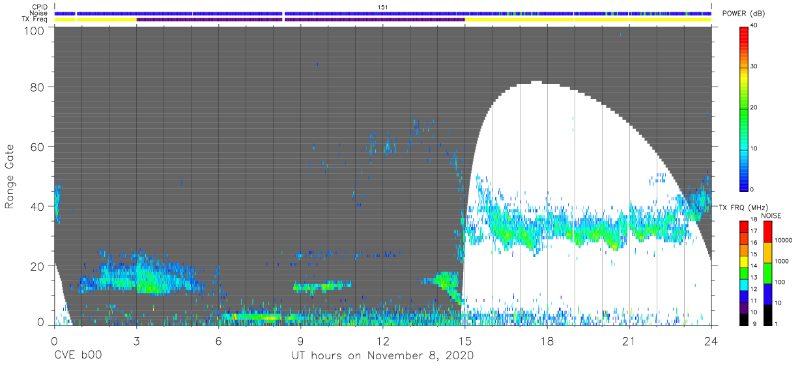
Task: Click the "TX FRQ (MHz)" legend title
Action: (x=743, y=208)
